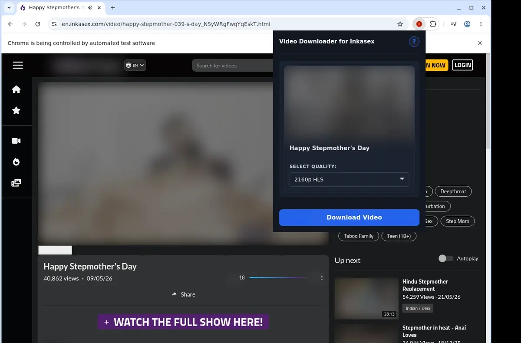
Task: Click the red Video Downloader extension icon
Action: [x=419, y=24]
